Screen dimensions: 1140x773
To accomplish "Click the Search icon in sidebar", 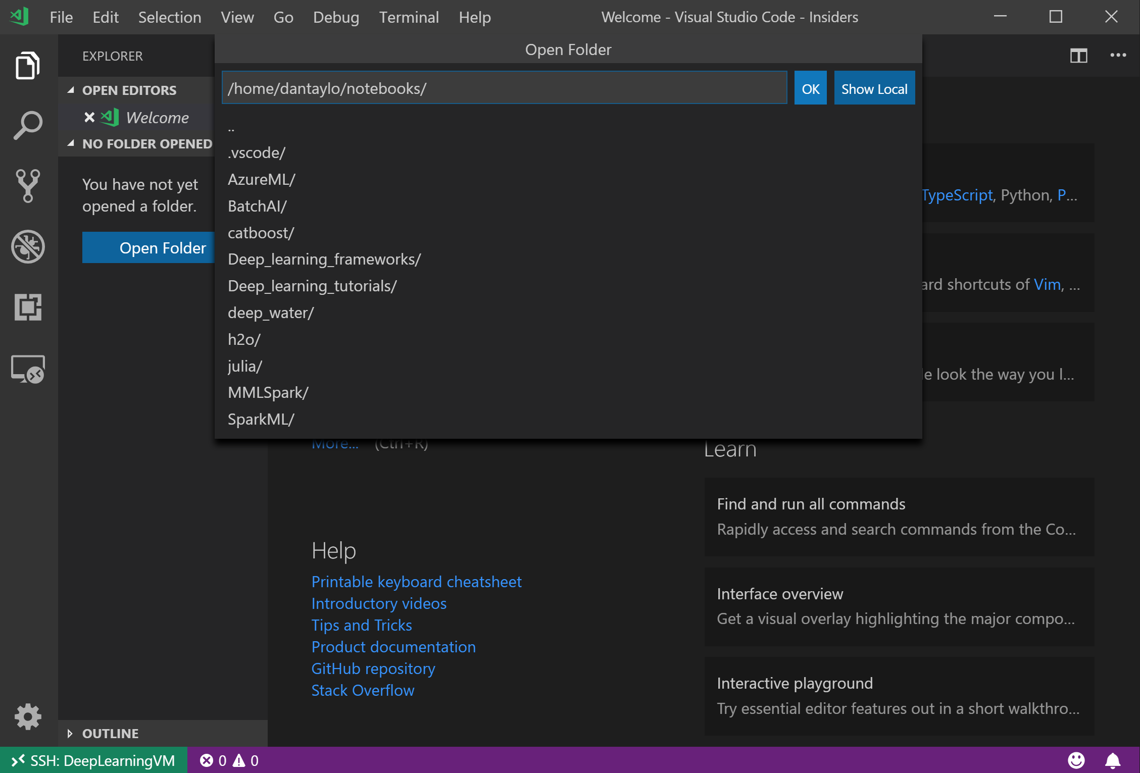I will point(26,125).
